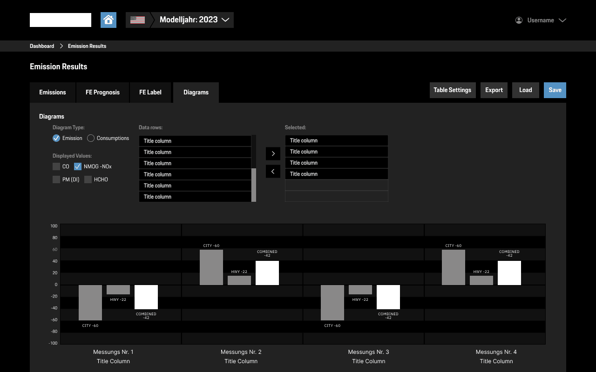Switch to the Emissions tab
This screenshot has width=596, height=372.
pos(52,93)
